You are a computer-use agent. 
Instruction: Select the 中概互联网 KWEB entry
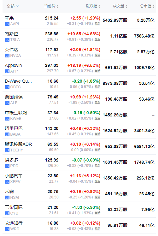(79, 115)
